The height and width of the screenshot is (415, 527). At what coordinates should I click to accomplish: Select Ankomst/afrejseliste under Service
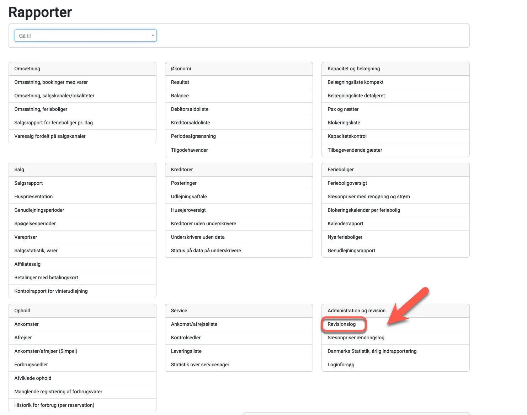click(x=194, y=324)
